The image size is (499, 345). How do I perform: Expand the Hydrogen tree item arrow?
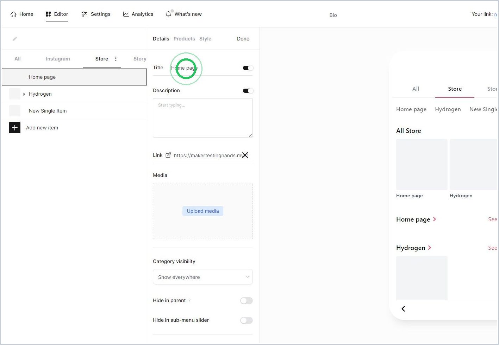(x=24, y=94)
